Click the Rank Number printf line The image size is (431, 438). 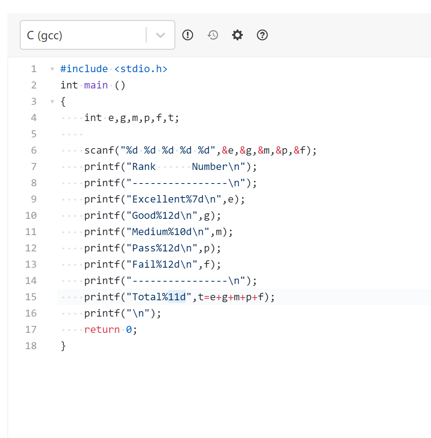pyautogui.click(x=170, y=167)
